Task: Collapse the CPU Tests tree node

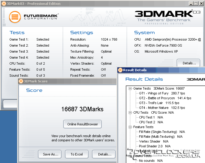Action: 130,113
